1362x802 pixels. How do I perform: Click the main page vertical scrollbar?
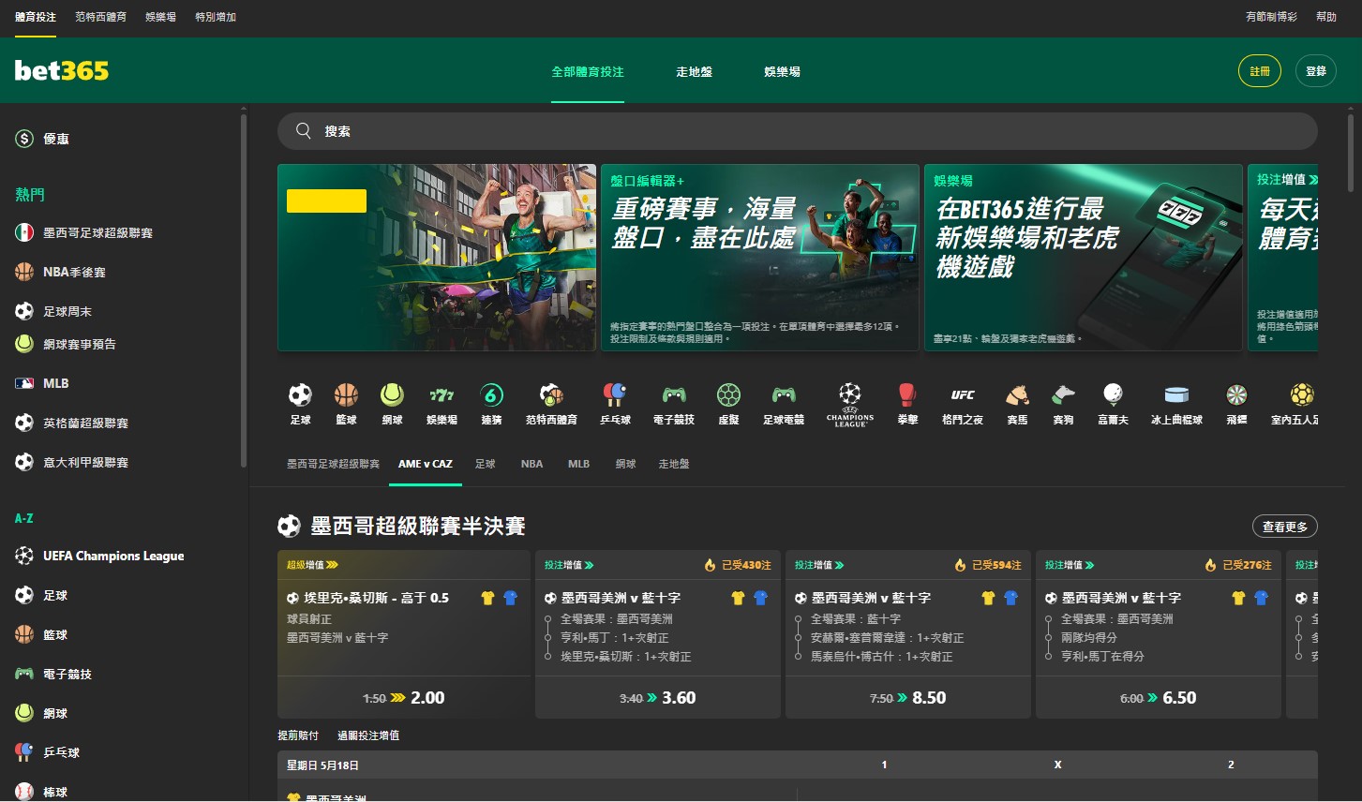[x=1351, y=153]
